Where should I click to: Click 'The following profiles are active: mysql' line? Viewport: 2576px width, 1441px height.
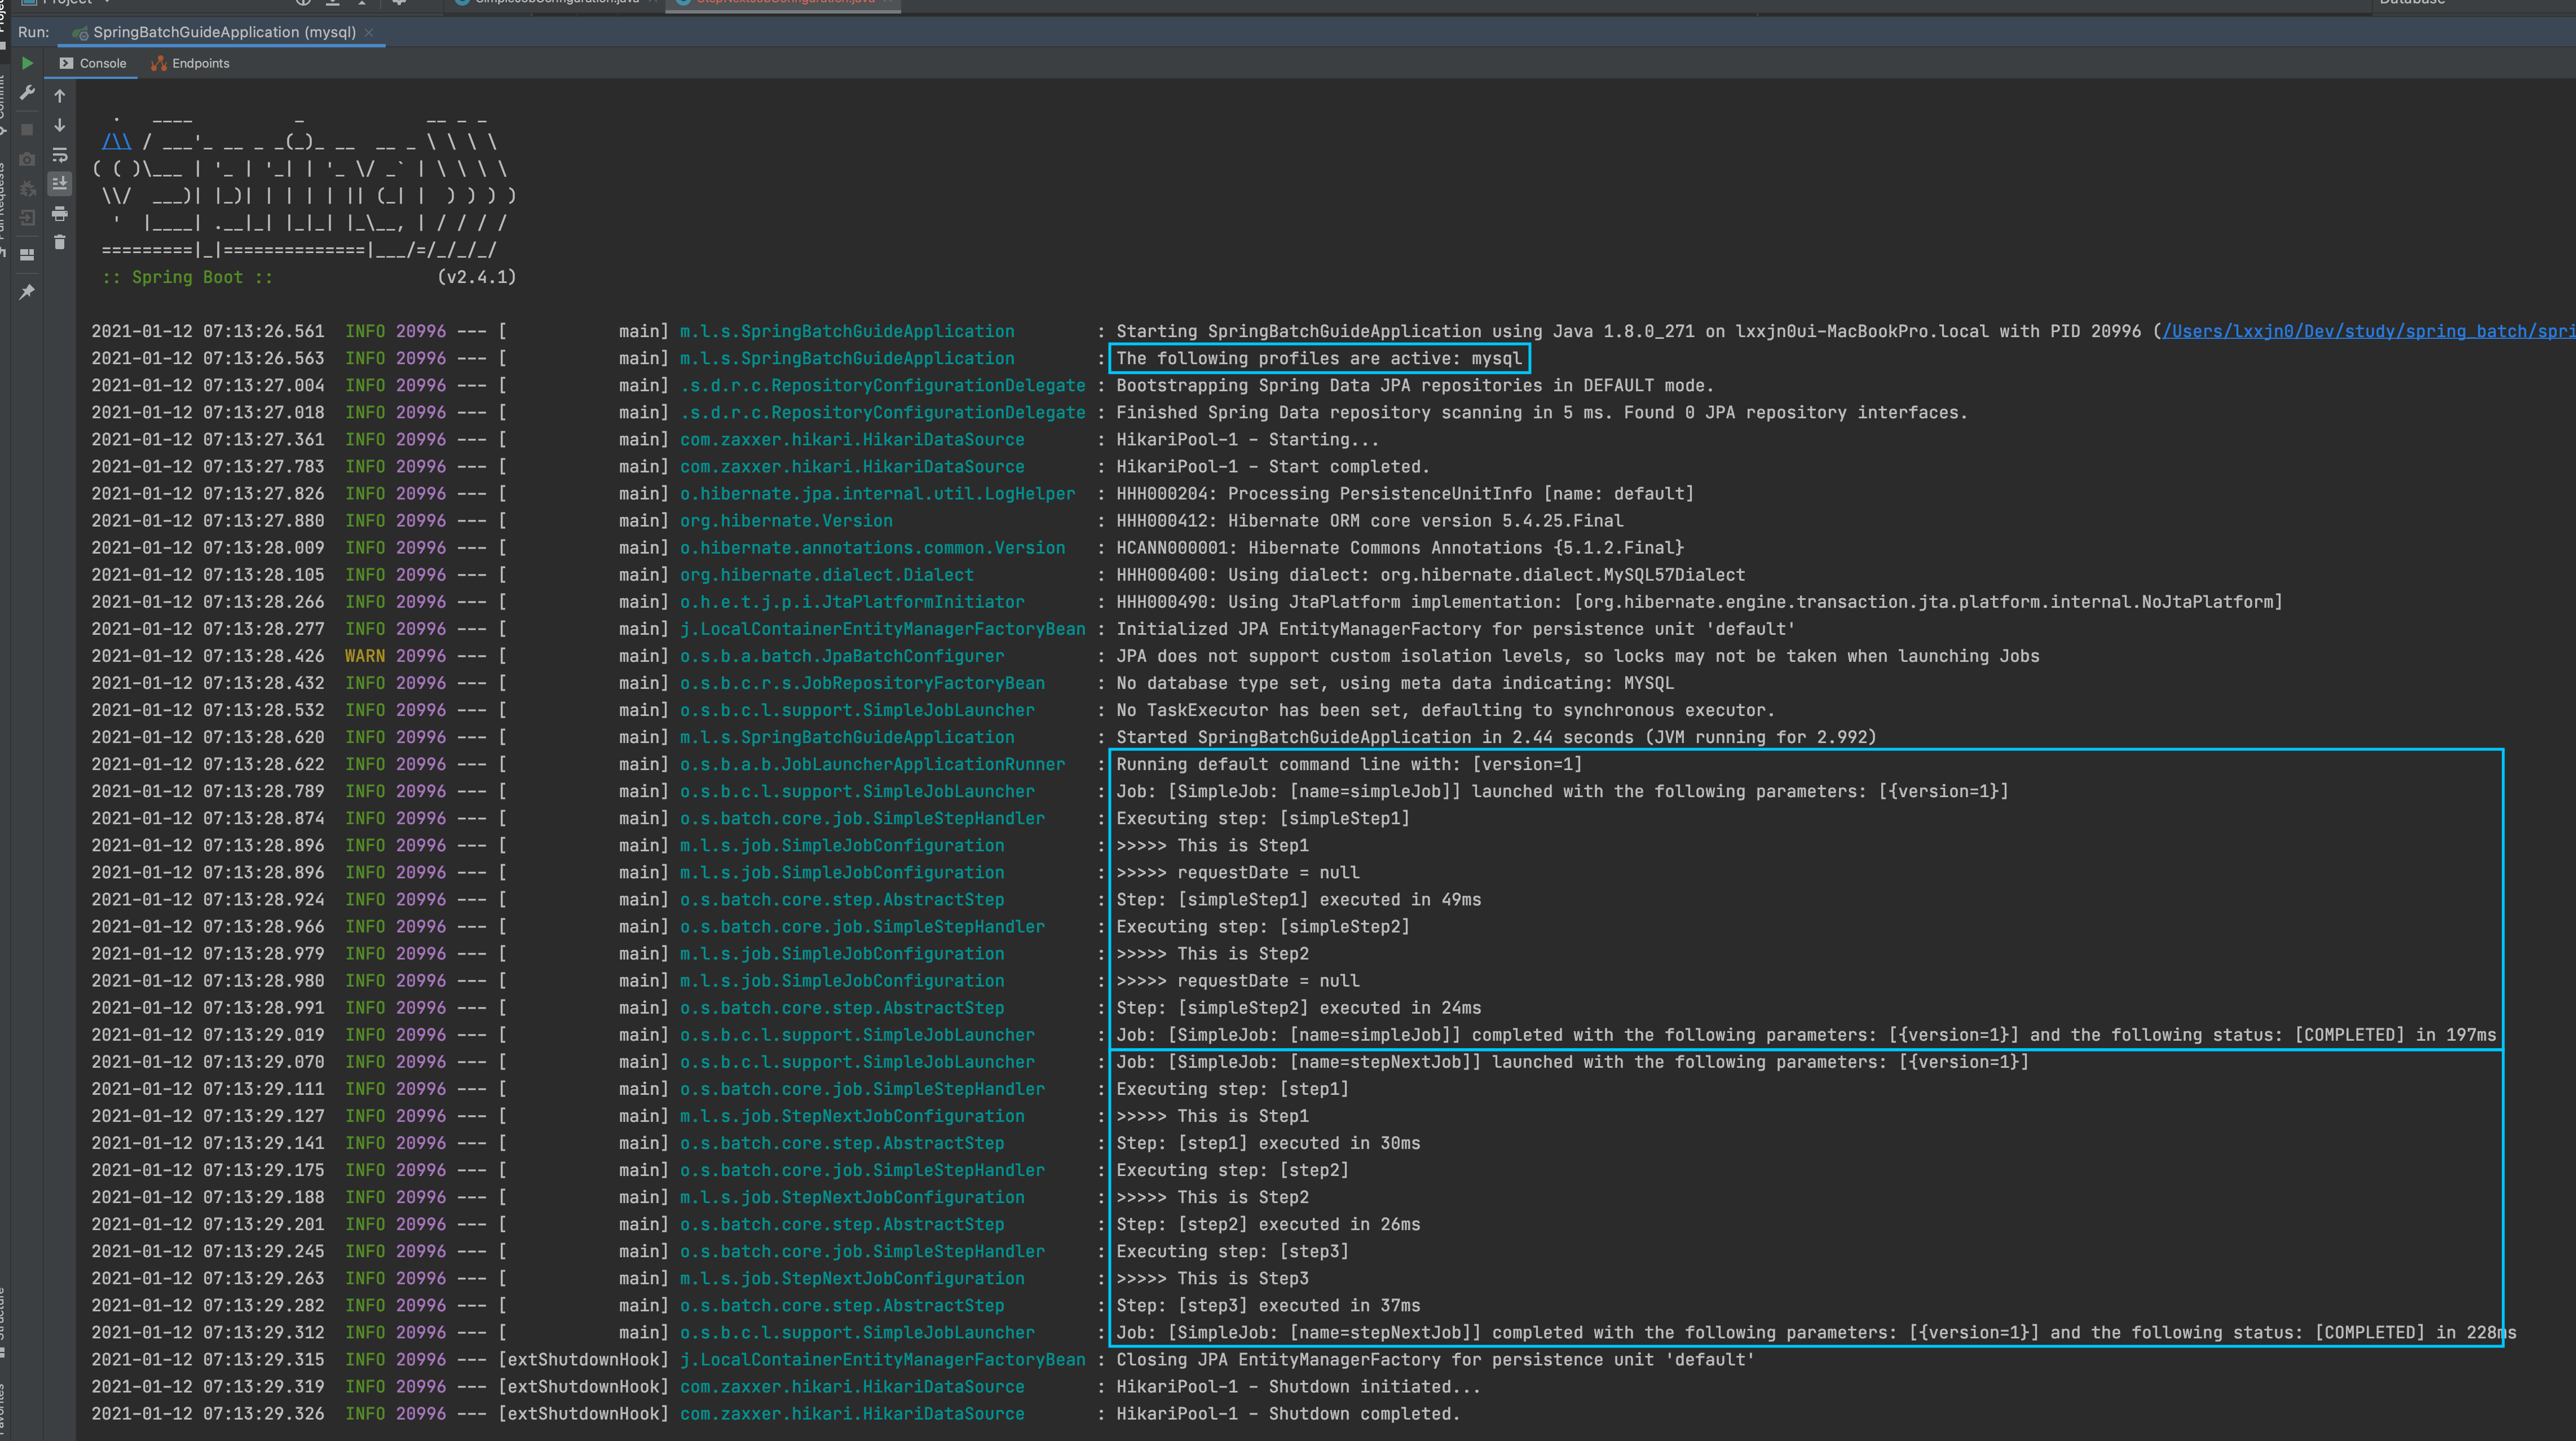(1319, 358)
